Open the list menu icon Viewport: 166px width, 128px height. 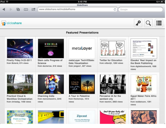pyautogui.click(x=159, y=23)
